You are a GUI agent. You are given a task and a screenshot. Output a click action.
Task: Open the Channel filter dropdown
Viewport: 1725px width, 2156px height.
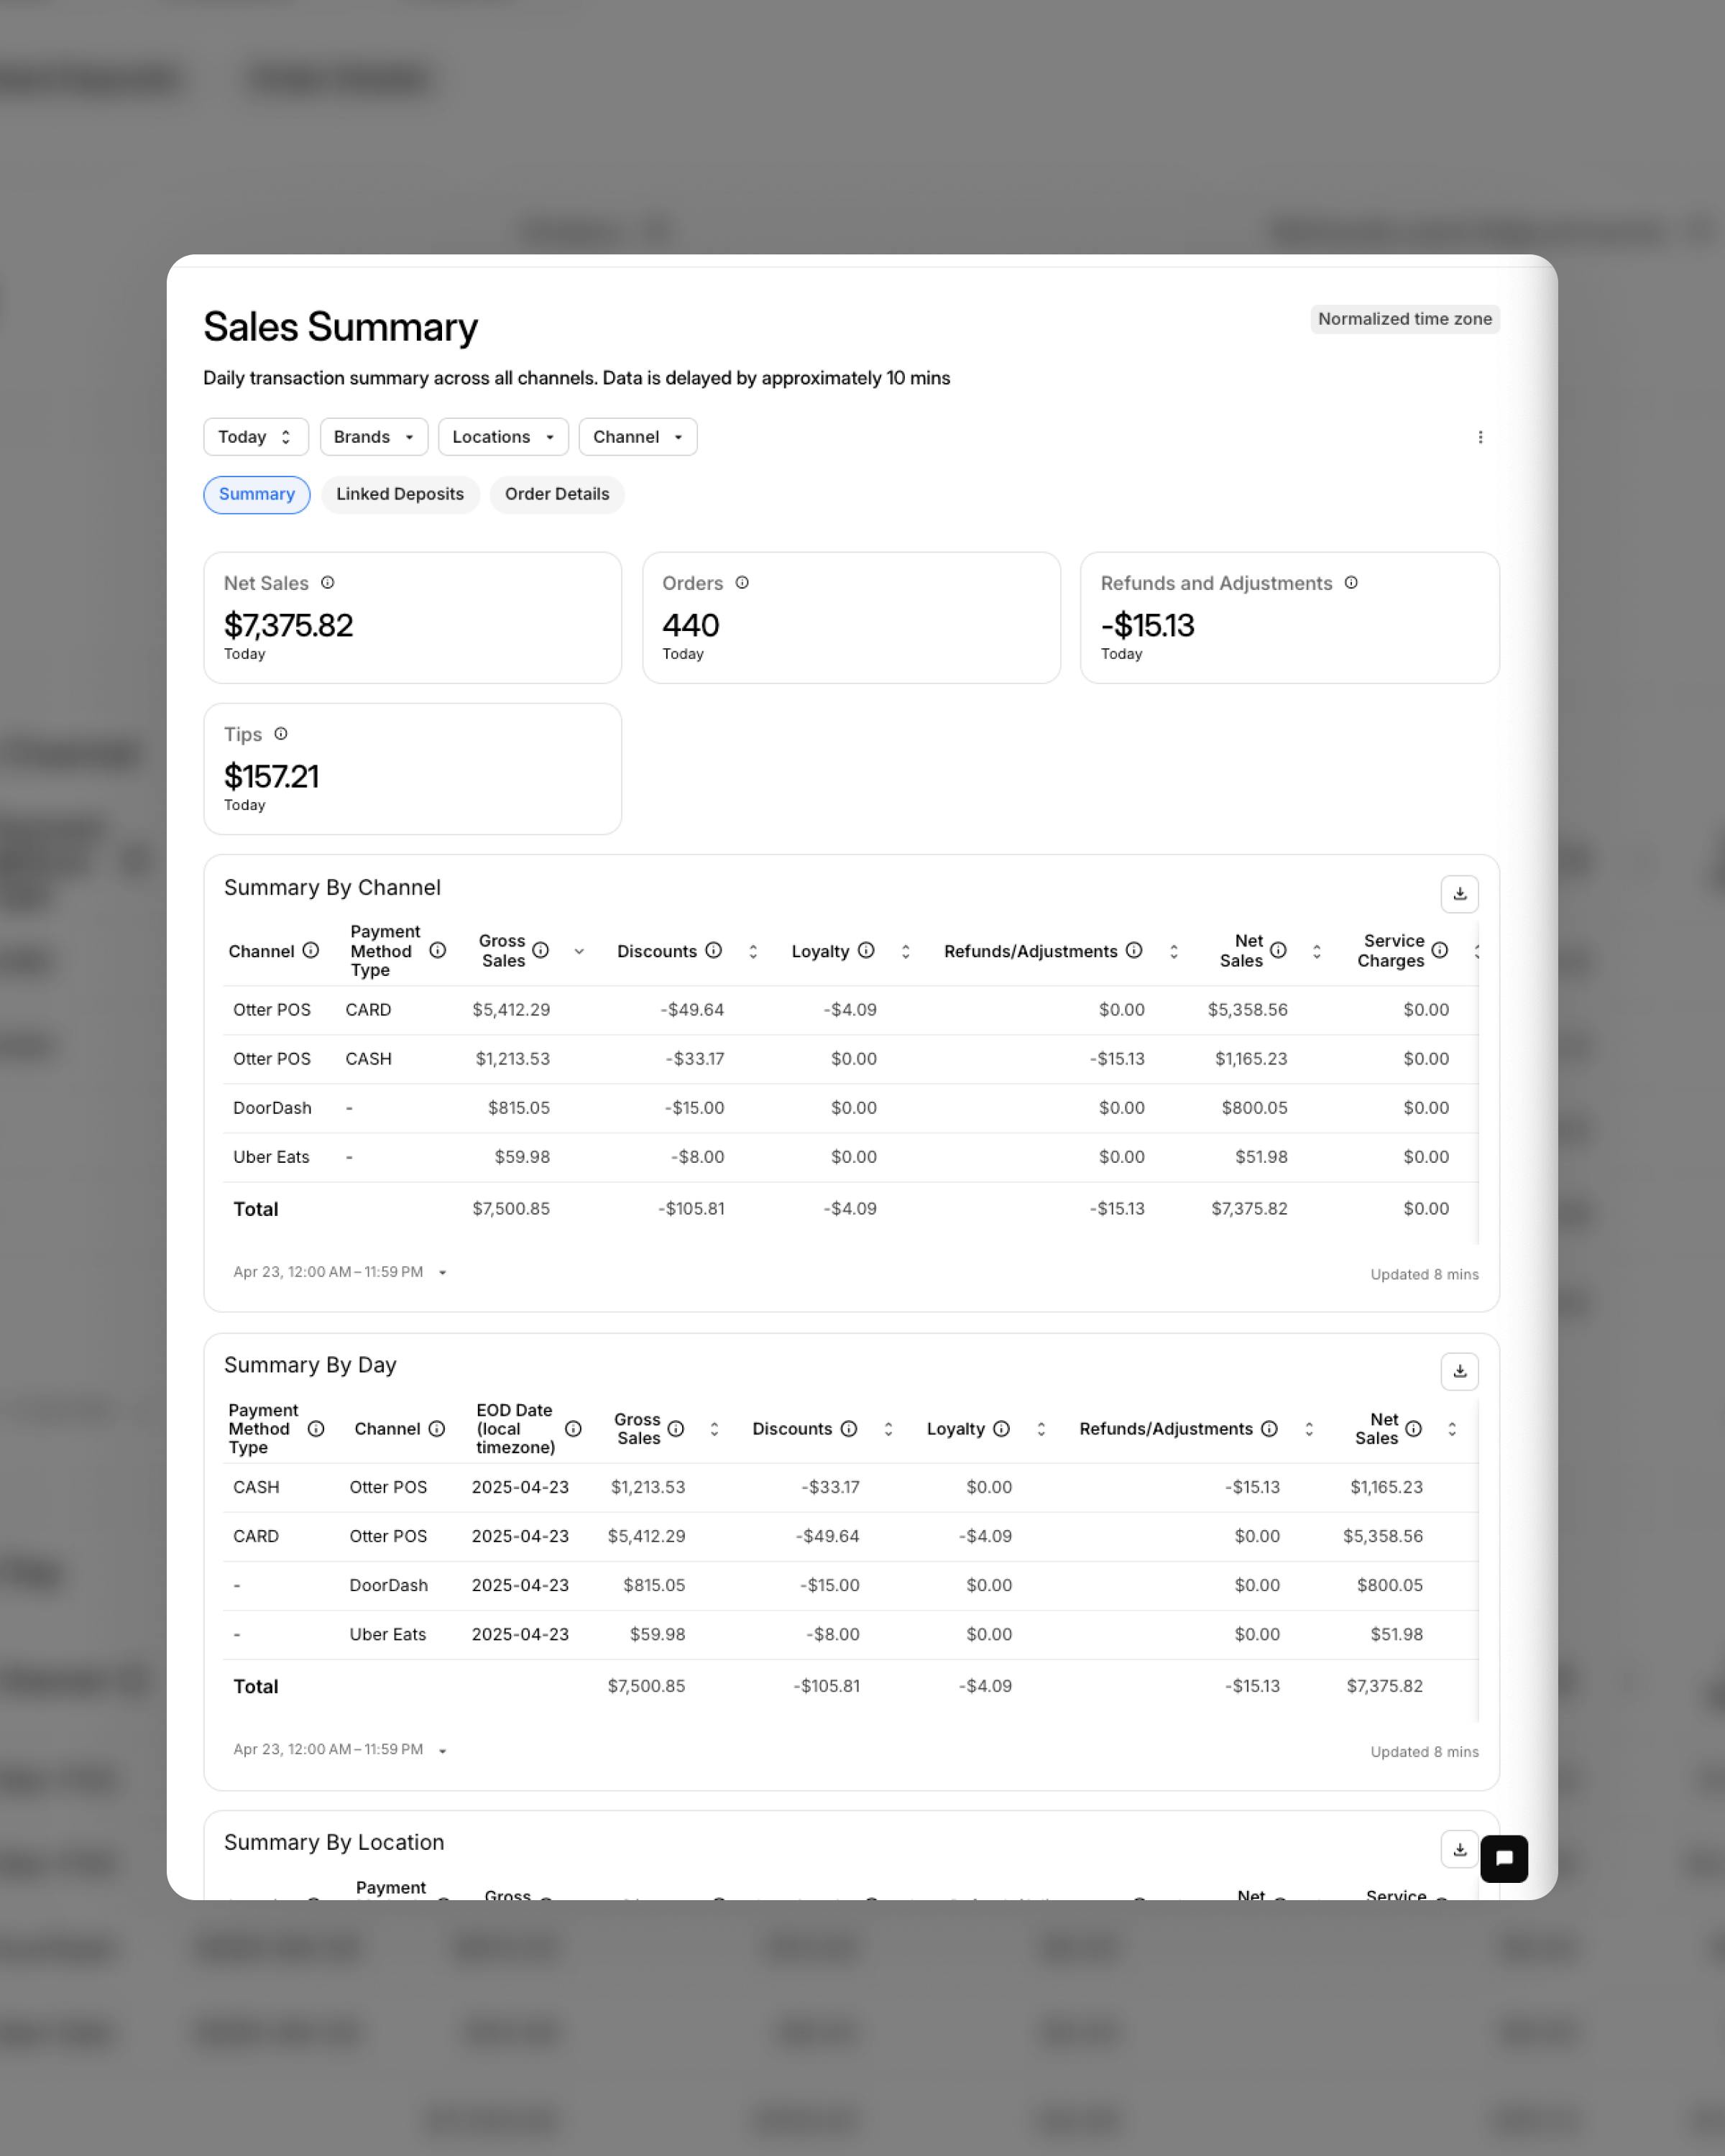click(x=637, y=437)
